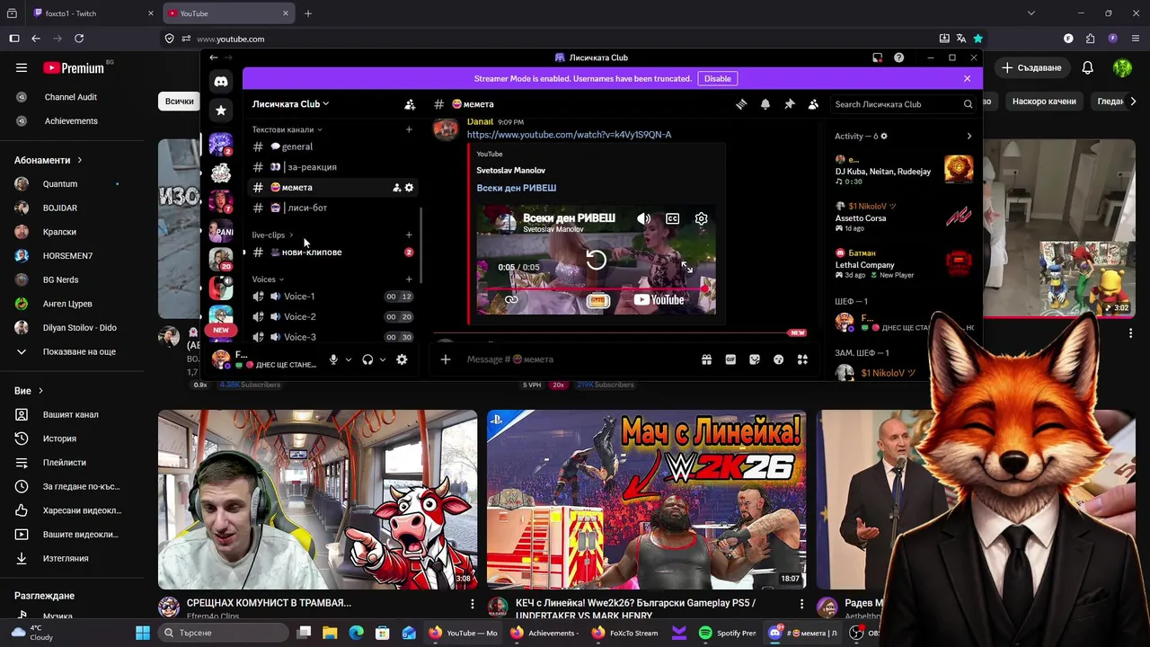Open sticker picker in message bar
This screenshot has width=1150, height=647.
tap(755, 359)
